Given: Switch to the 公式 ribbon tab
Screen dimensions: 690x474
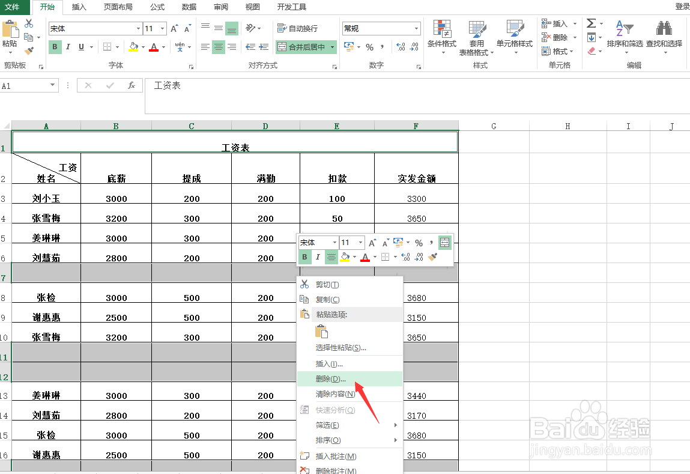Looking at the screenshot, I should click(x=157, y=7).
